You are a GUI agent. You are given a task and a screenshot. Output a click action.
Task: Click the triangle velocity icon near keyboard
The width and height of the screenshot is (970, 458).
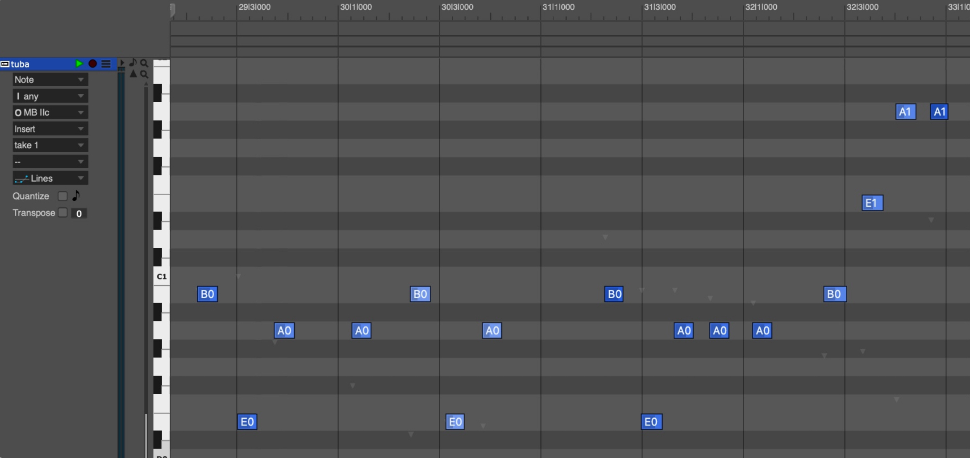click(x=133, y=74)
